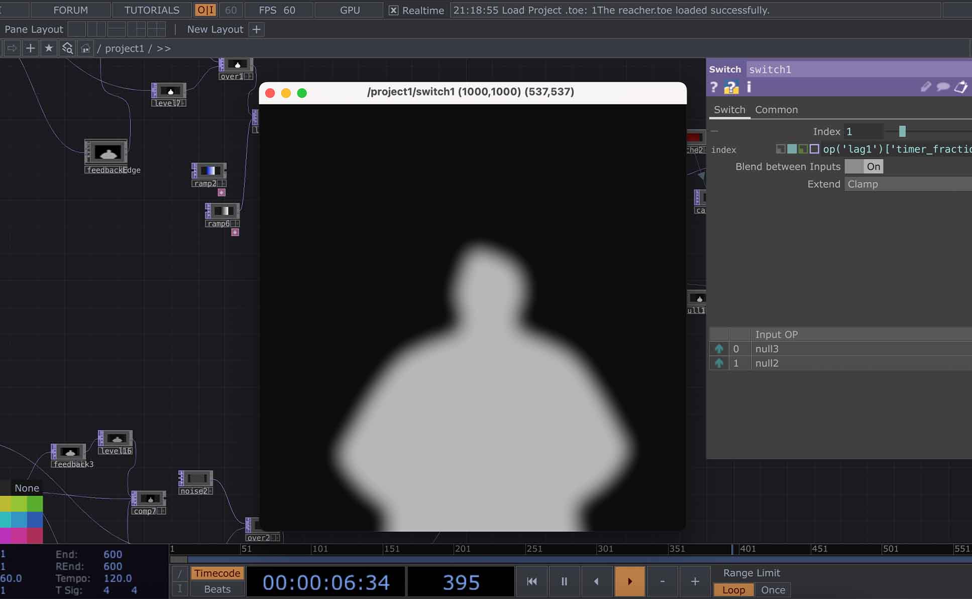Pause timeline playback
This screenshot has height=599, width=972.
coord(564,581)
